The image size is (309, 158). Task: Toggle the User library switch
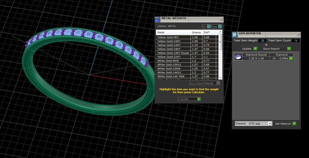pyautogui.click(x=216, y=26)
